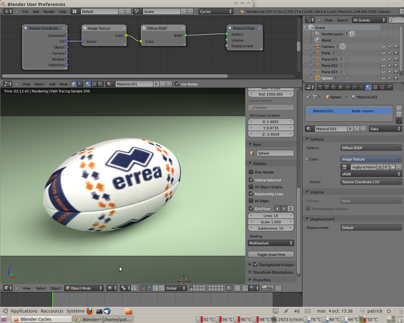Open the Particles properties tab (sparkles icon)
The image size is (404, 323).
pos(382,87)
